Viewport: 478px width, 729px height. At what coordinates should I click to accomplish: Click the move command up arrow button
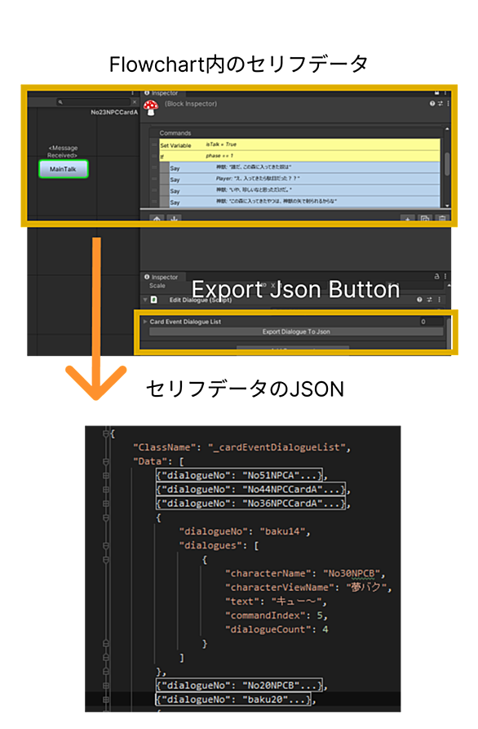[x=157, y=220]
